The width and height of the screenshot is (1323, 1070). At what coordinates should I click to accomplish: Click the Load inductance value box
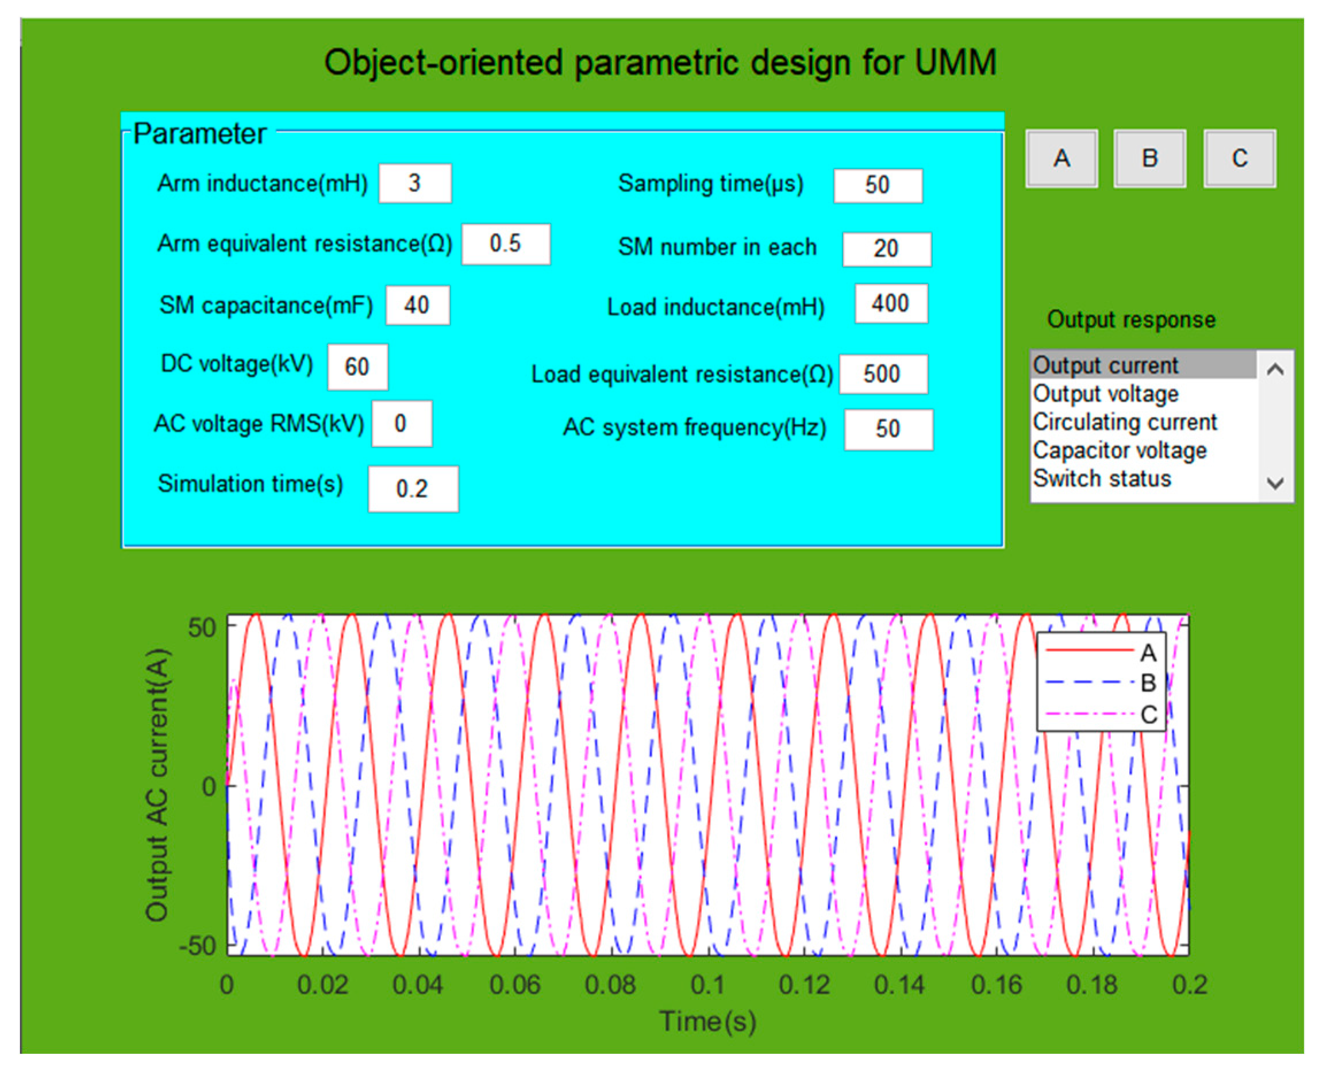pyautogui.click(x=890, y=303)
